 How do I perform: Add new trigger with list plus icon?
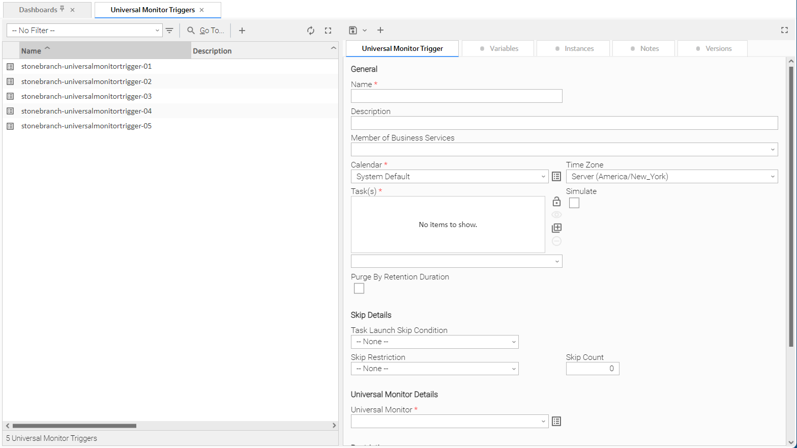coord(242,31)
